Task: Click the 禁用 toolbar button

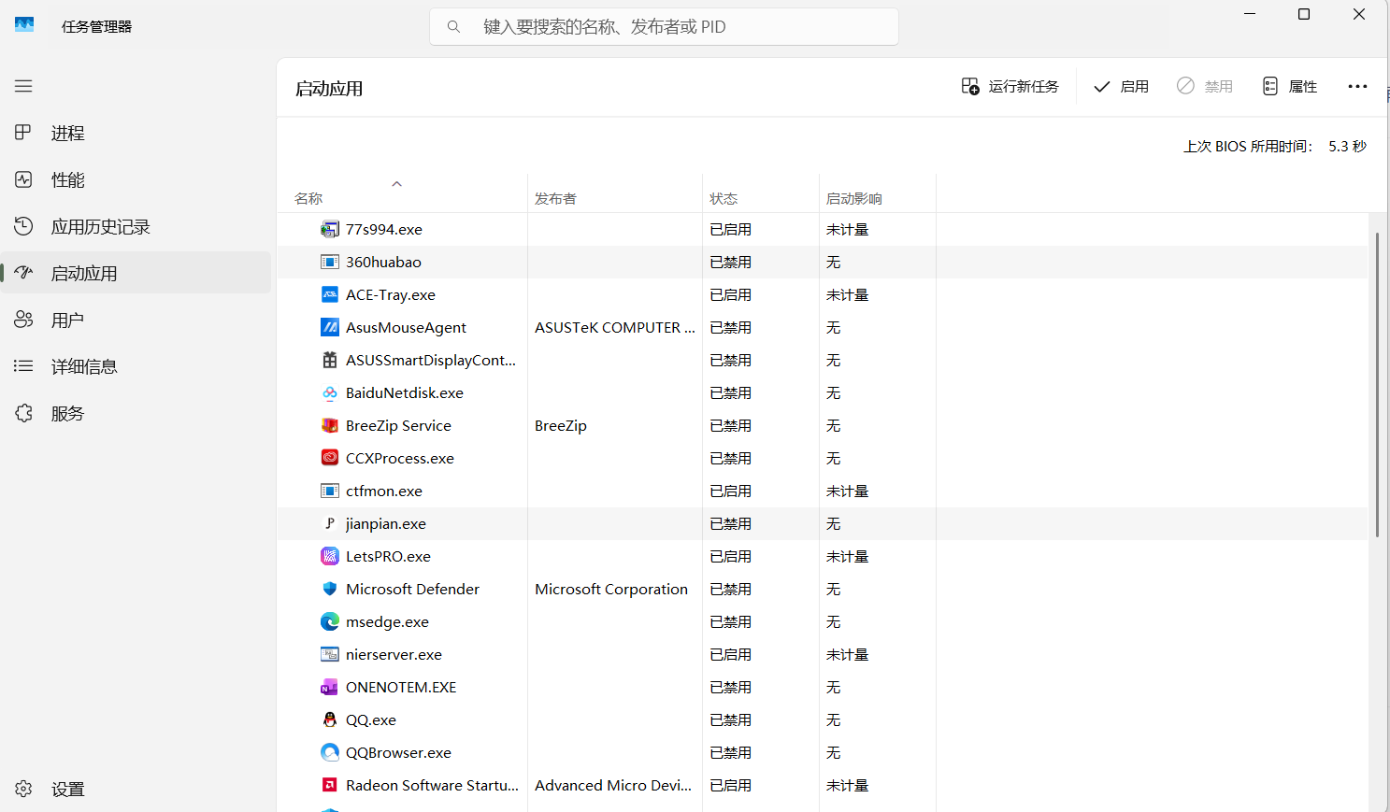Action: pos(1205,86)
